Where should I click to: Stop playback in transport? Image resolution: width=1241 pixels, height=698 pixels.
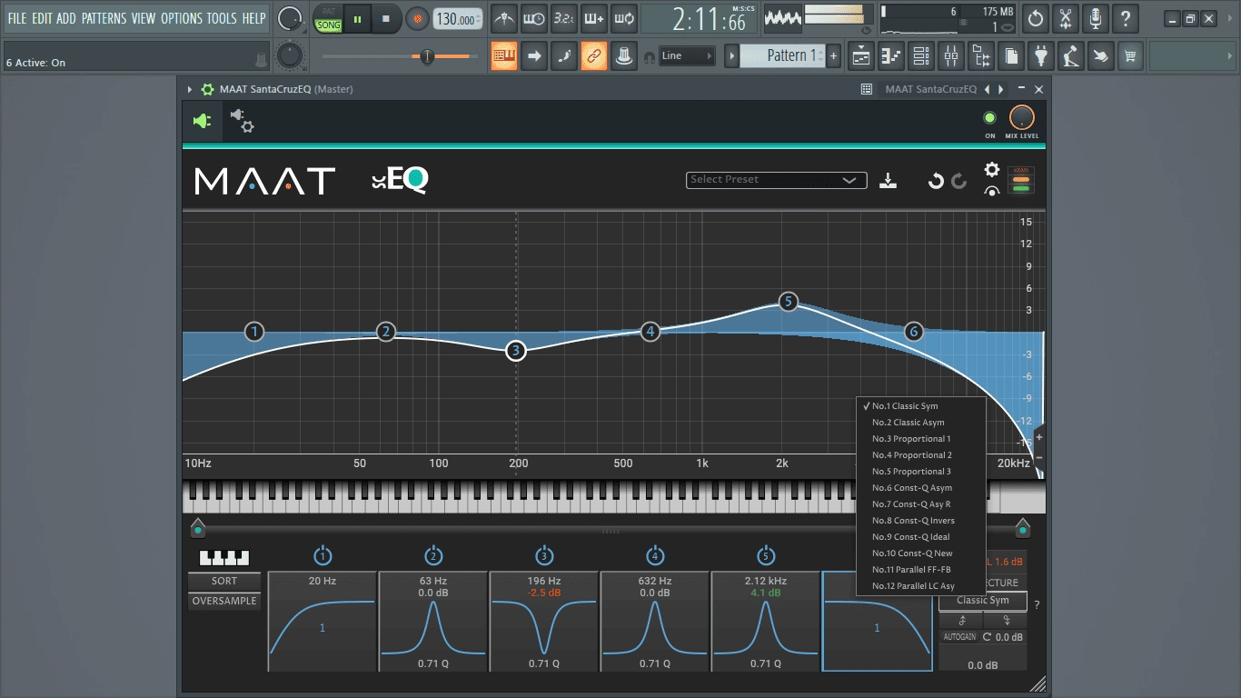click(386, 18)
